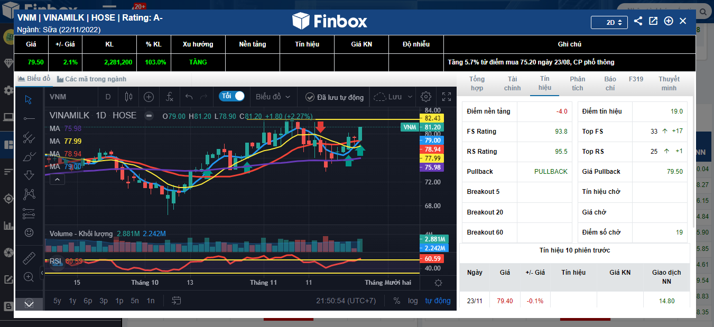714x327 pixels.
Task: Toggle log scale on price axis
Action: tap(413, 301)
